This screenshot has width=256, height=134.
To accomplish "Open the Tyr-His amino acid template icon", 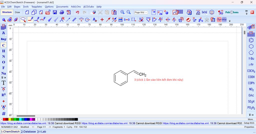I will (222, 20).
